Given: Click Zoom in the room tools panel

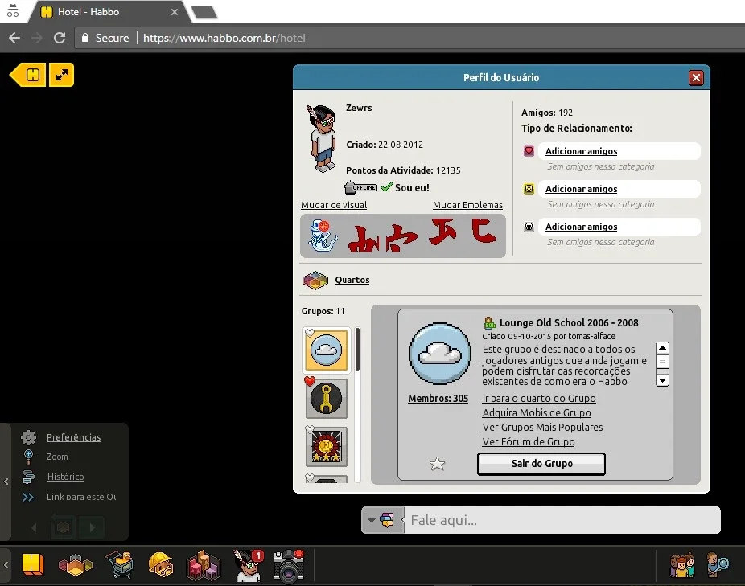Looking at the screenshot, I should [x=57, y=457].
